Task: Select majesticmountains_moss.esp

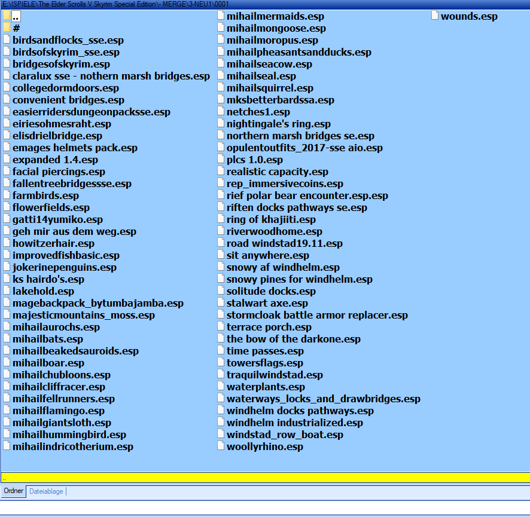Action: click(84, 315)
